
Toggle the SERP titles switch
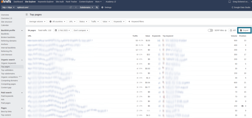[x=210, y=30]
